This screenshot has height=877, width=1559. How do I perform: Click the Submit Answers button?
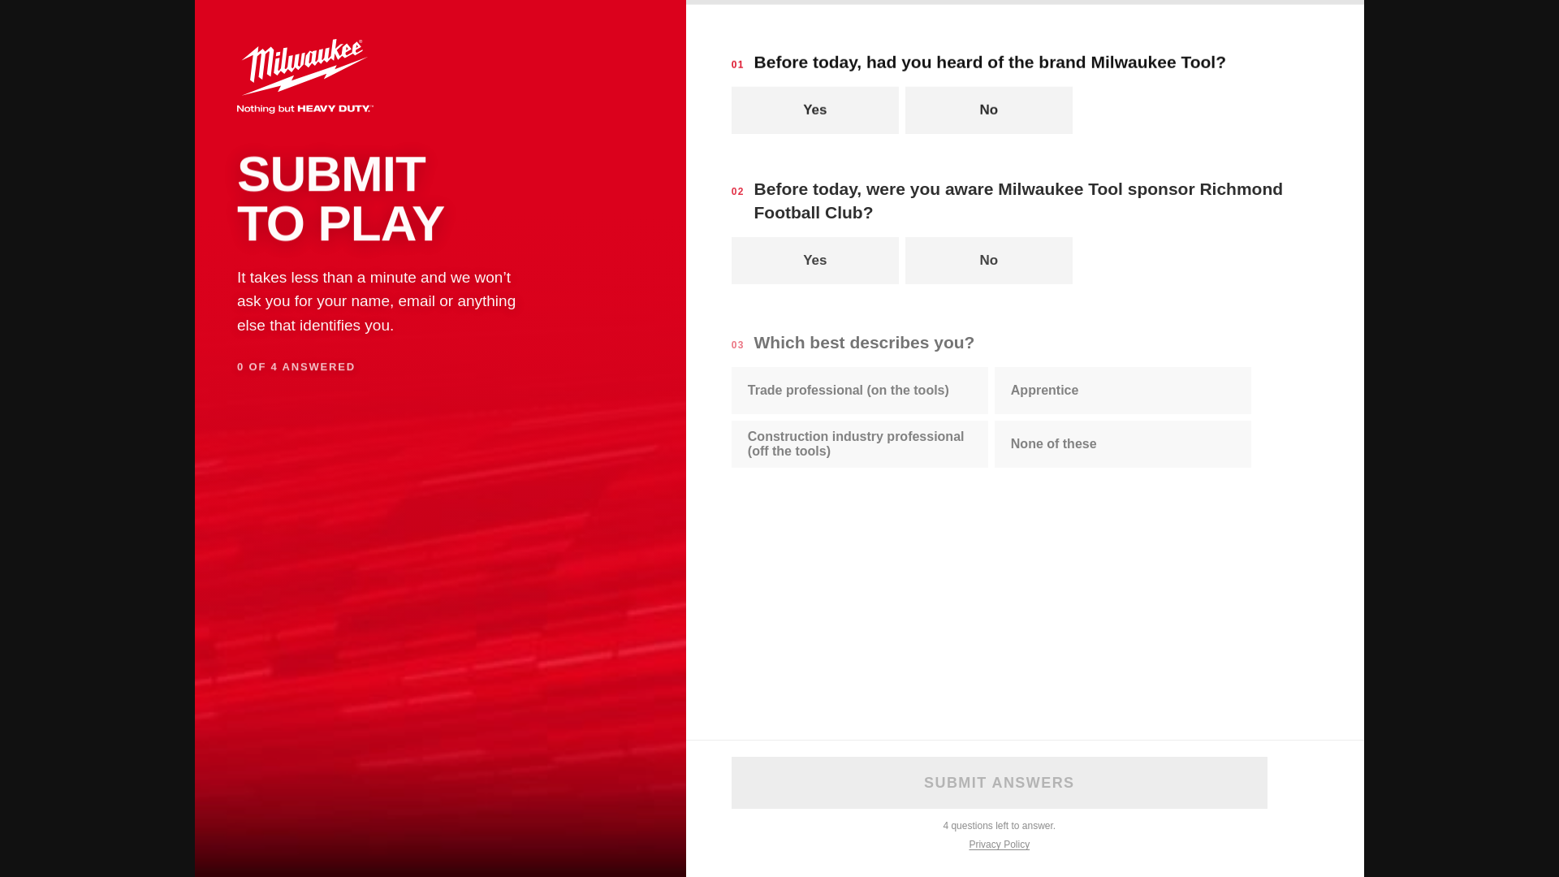click(999, 783)
